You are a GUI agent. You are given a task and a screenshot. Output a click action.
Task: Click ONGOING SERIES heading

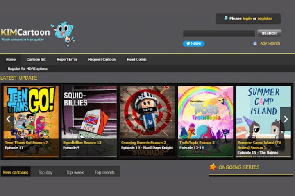pyautogui.click(x=239, y=167)
